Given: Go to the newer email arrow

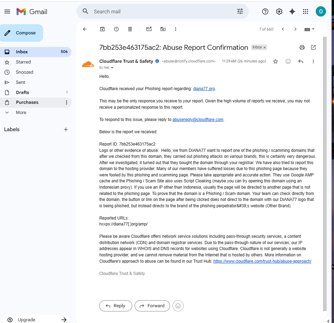Looking at the screenshot, I should [283, 29].
